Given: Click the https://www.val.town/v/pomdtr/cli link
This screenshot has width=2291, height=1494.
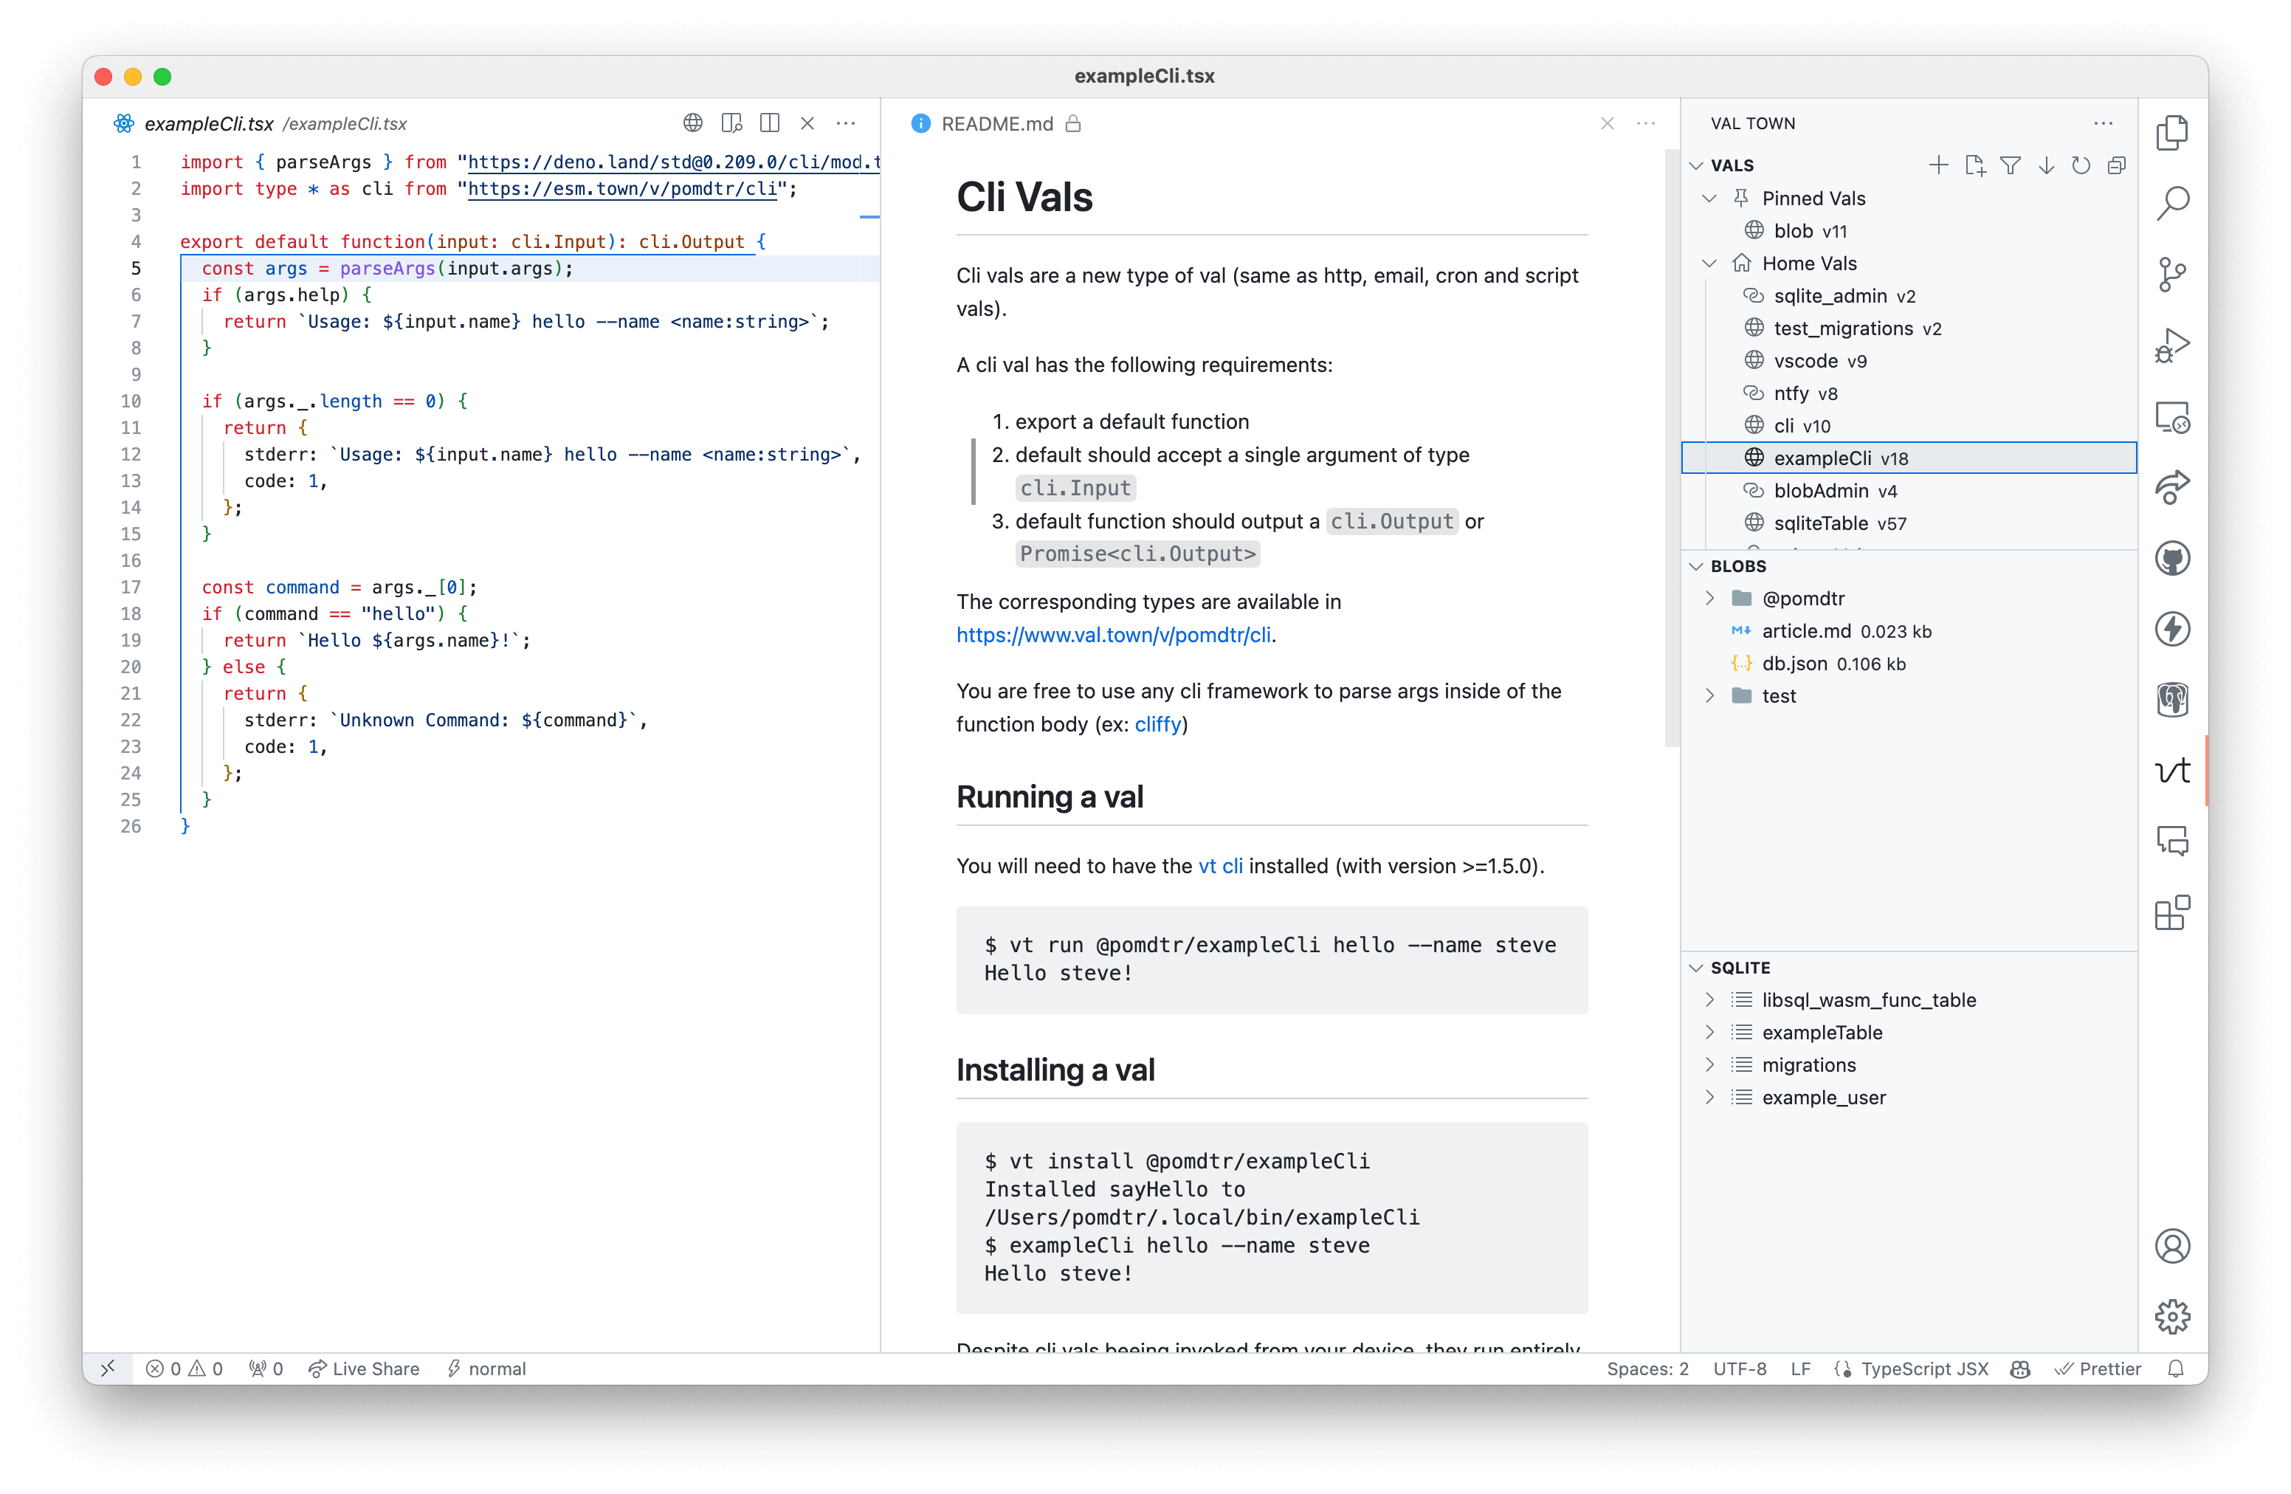Looking at the screenshot, I should click(x=1110, y=636).
